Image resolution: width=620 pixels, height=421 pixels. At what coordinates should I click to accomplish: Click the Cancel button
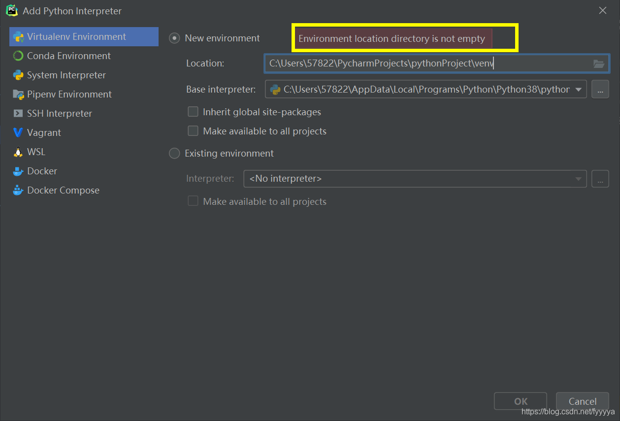coord(583,401)
